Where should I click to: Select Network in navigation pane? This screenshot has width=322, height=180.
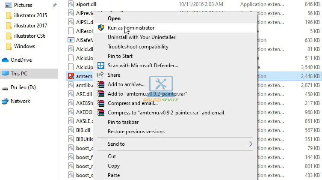pos(21,101)
